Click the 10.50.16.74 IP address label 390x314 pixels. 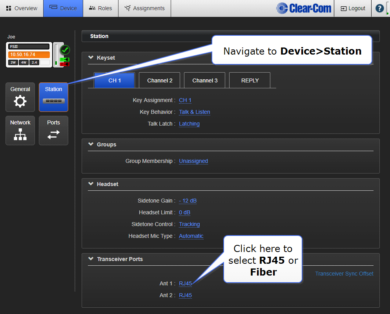coord(29,55)
